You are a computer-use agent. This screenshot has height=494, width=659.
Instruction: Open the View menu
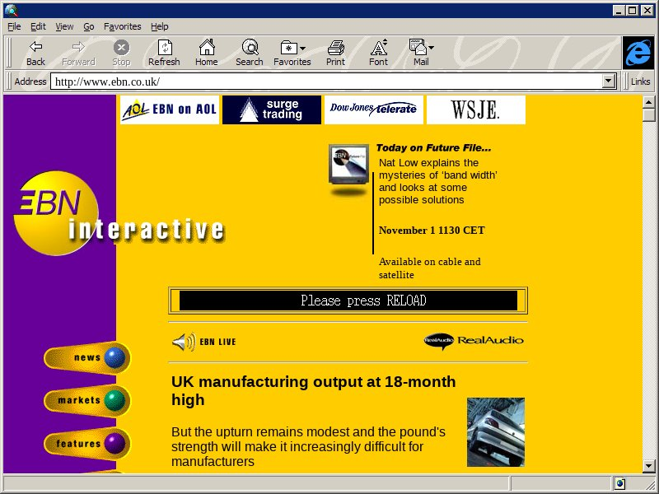click(64, 26)
